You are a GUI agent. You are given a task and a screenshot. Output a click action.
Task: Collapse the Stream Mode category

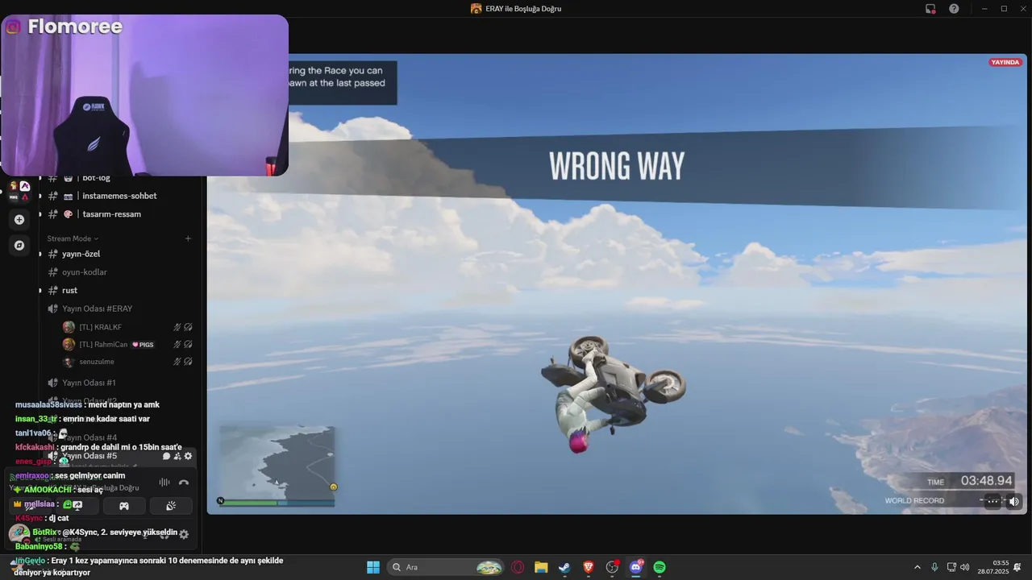coord(73,238)
